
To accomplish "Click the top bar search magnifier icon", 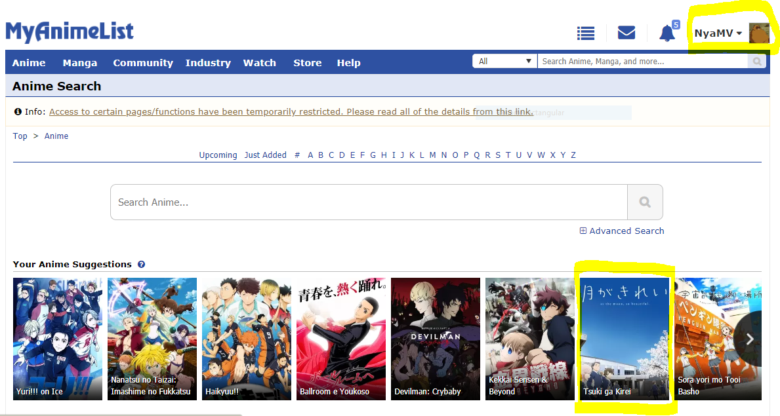I will tap(757, 62).
